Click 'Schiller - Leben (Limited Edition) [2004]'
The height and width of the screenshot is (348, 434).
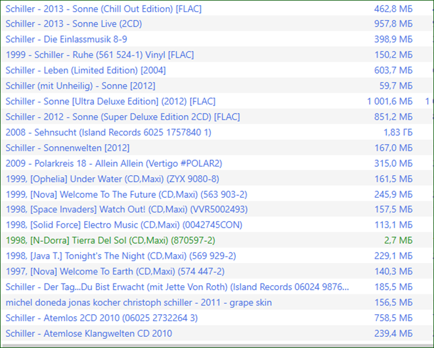86,70
